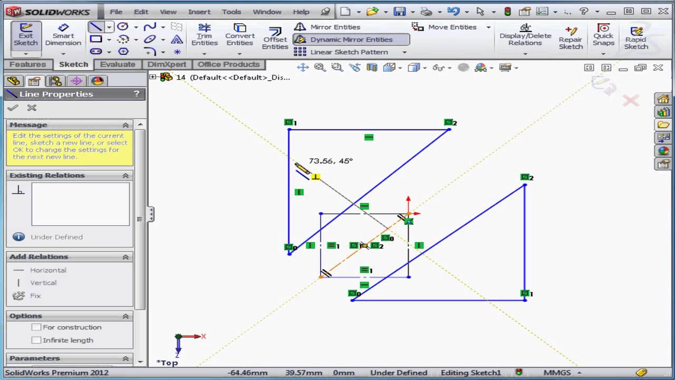Open Move Entities dropdown arrow
675x380 pixels.
(x=488, y=27)
